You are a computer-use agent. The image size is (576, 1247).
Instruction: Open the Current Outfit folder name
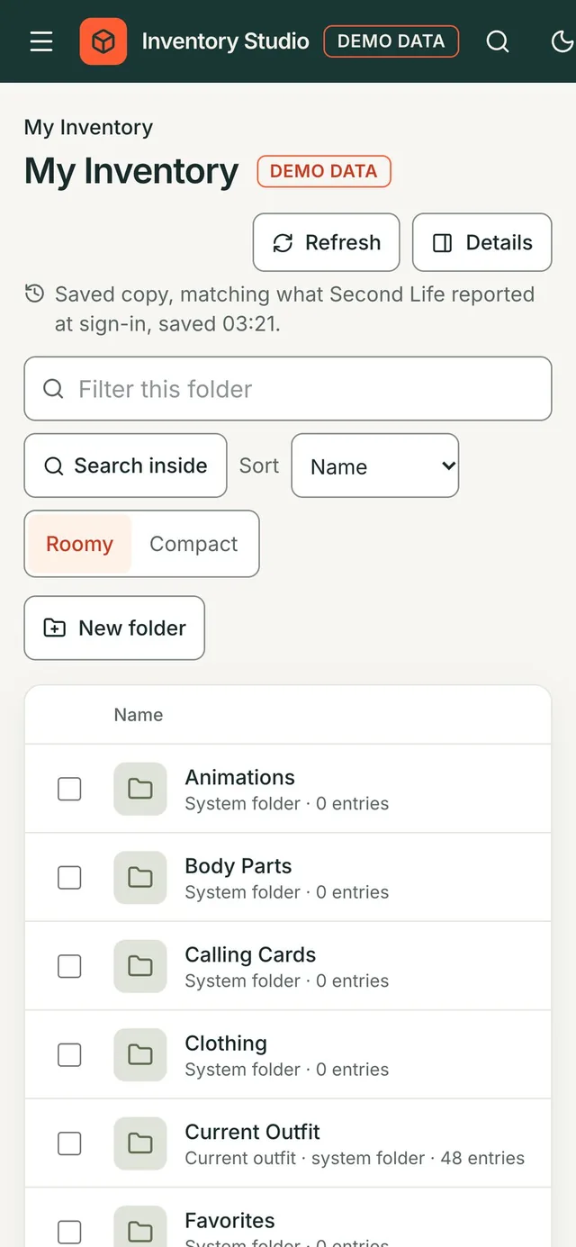click(x=252, y=1132)
